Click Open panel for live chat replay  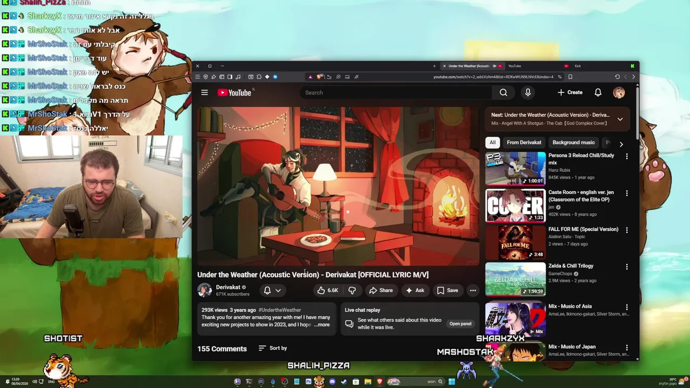(x=460, y=324)
